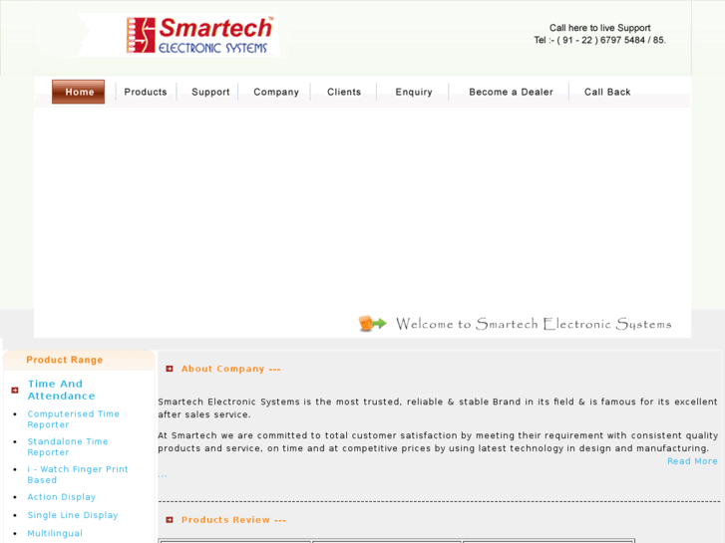Click the red plus icon next to Products Review
The image size is (725, 543).
[170, 520]
